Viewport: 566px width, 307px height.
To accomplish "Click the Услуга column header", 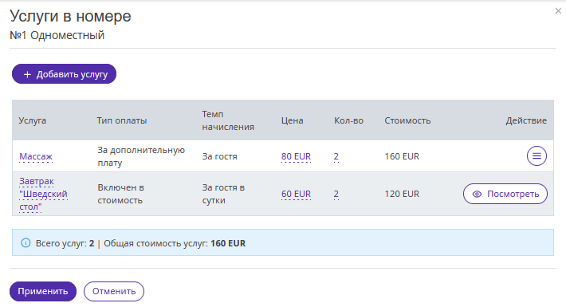I will coord(33,120).
